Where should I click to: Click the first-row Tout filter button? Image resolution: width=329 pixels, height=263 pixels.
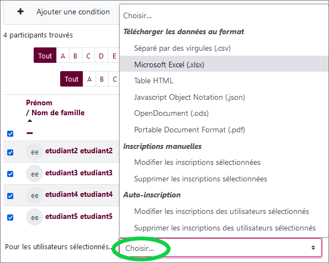tap(45, 55)
